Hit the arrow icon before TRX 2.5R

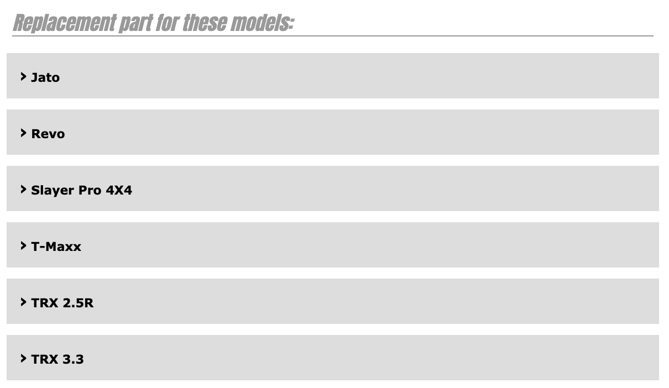[x=23, y=302]
